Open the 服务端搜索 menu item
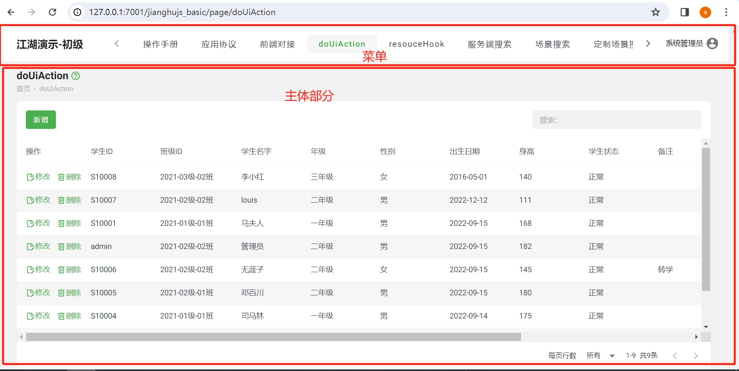The image size is (739, 371). [x=489, y=44]
